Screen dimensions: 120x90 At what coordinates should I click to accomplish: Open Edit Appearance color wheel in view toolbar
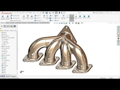pos(76,23)
